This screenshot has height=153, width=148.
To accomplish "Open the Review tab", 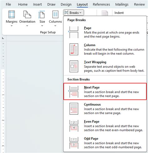I will tap(139, 4).
